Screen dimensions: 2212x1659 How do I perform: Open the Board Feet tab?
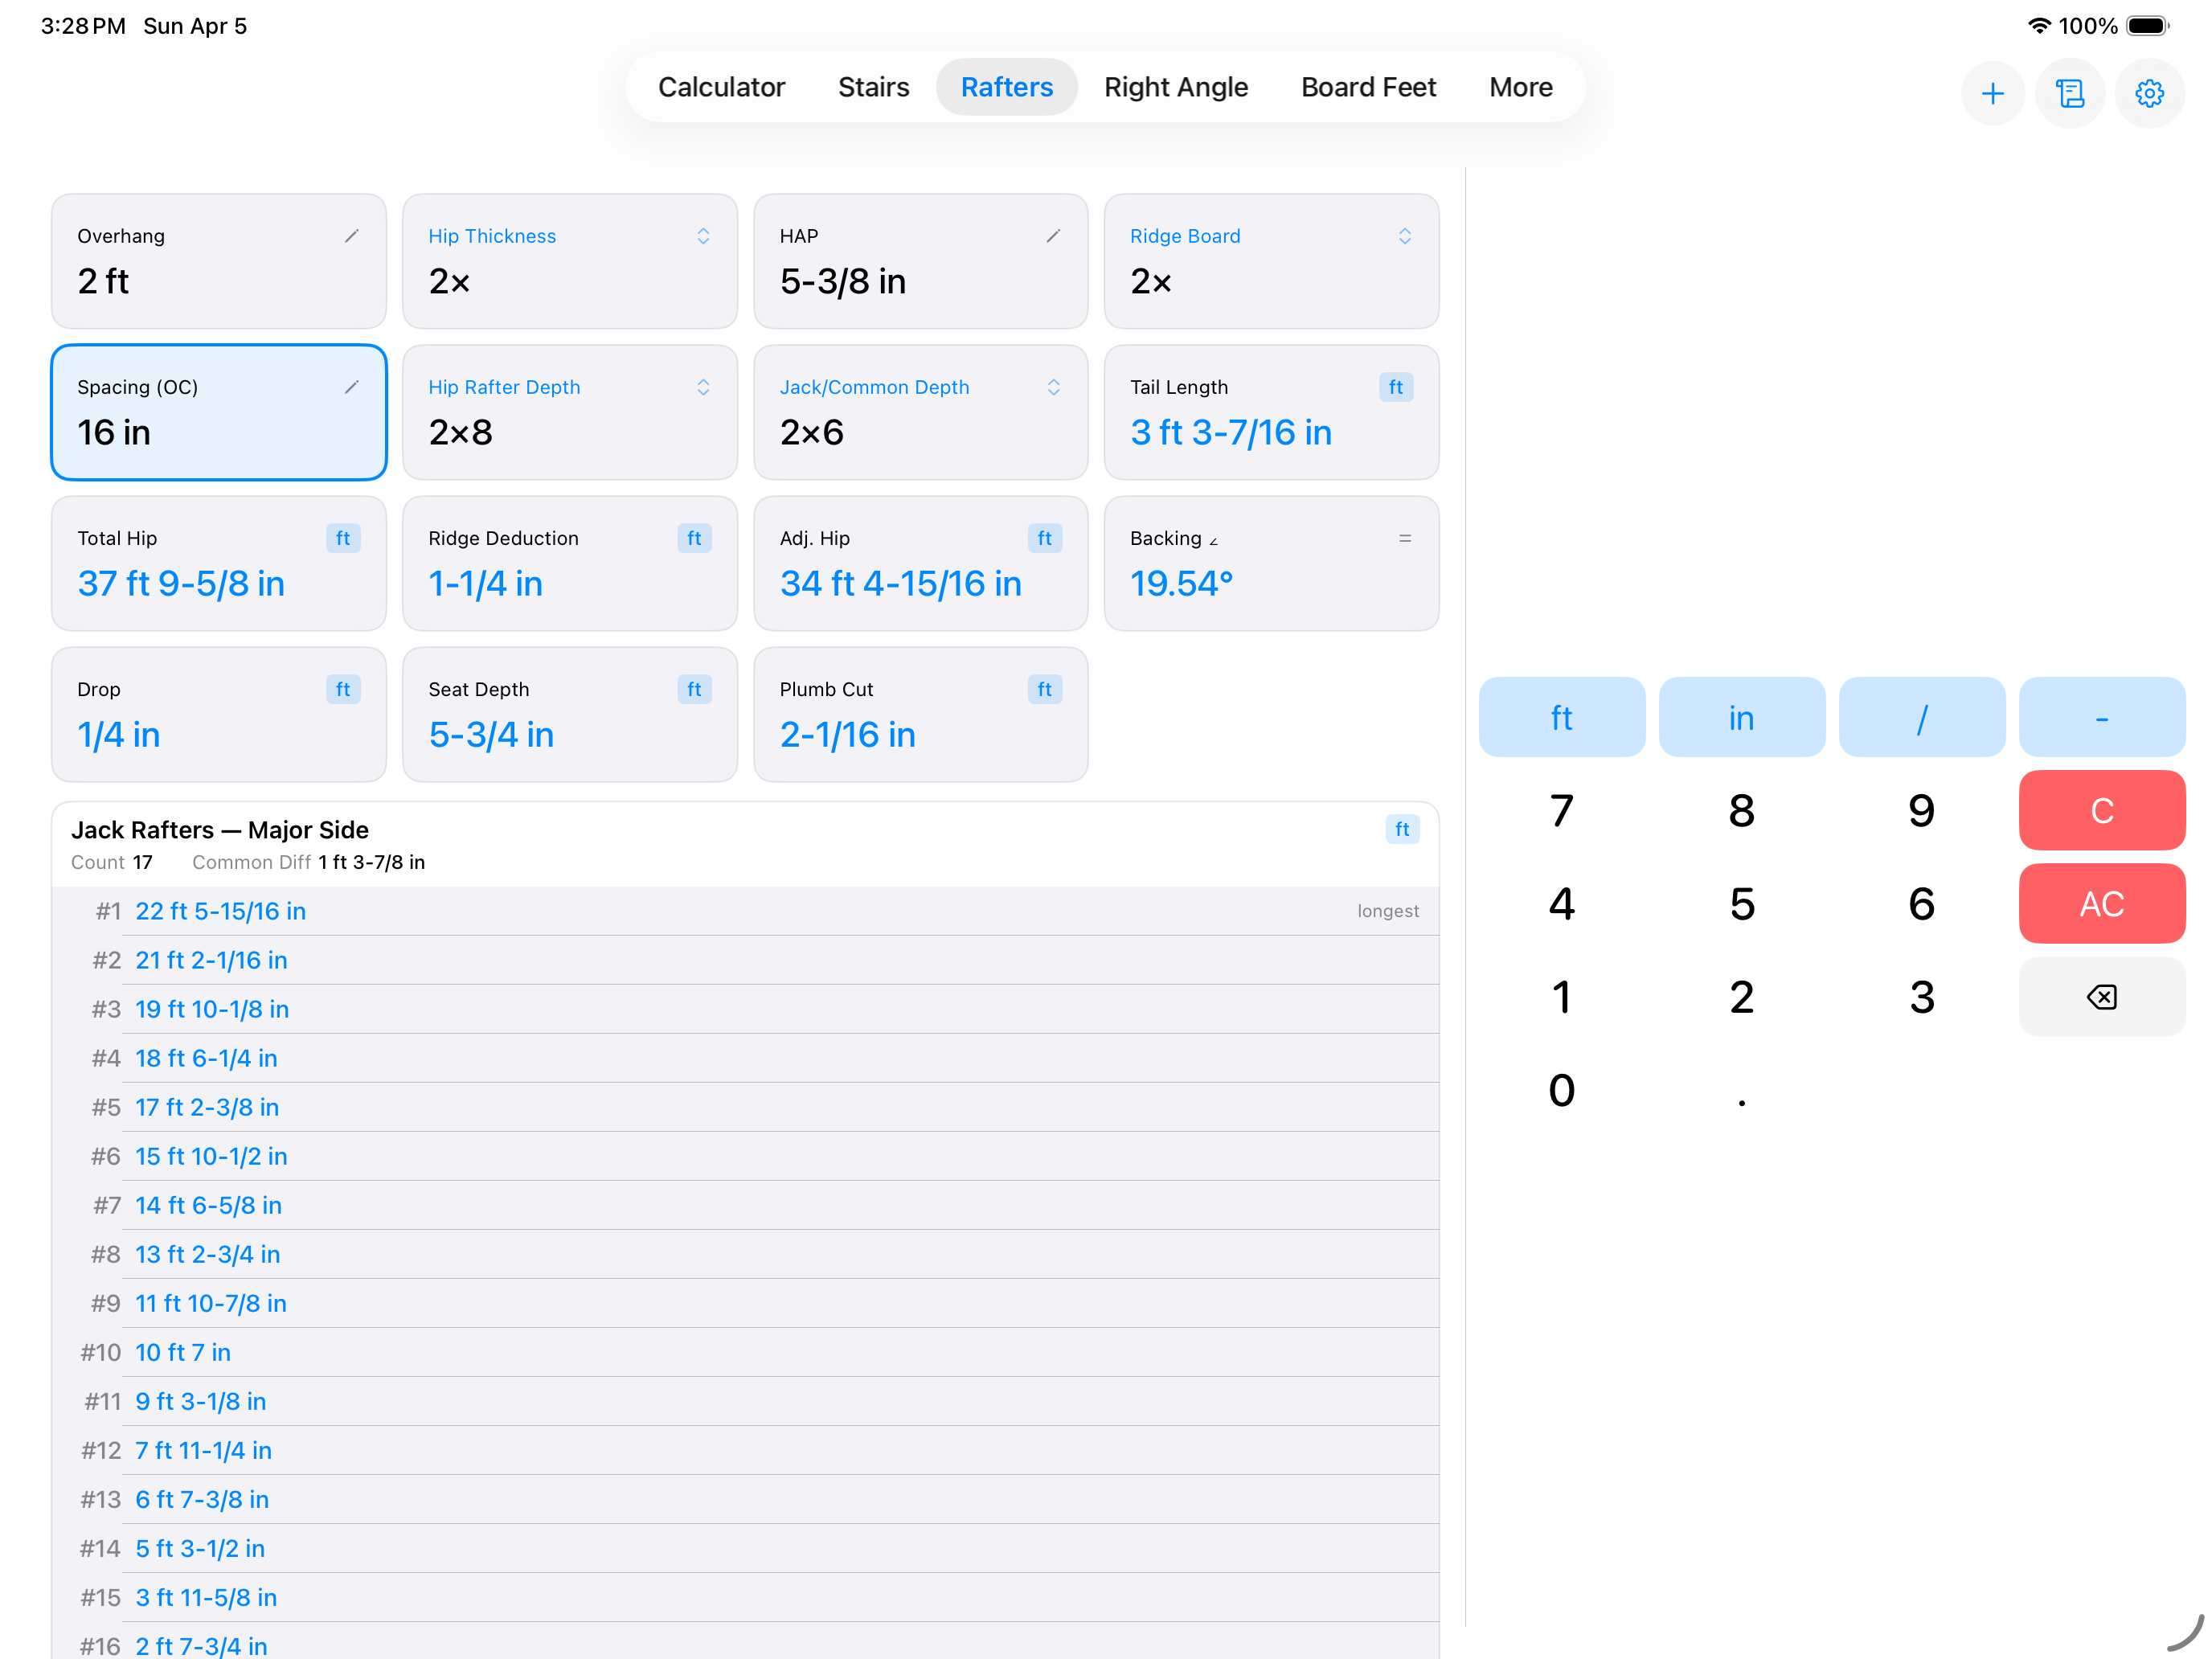click(x=1368, y=87)
